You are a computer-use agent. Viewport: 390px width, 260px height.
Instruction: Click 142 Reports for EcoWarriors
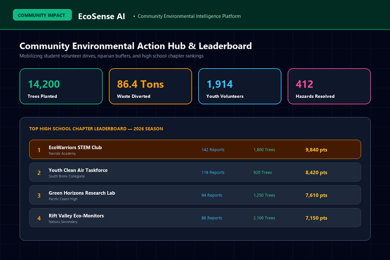click(x=213, y=150)
